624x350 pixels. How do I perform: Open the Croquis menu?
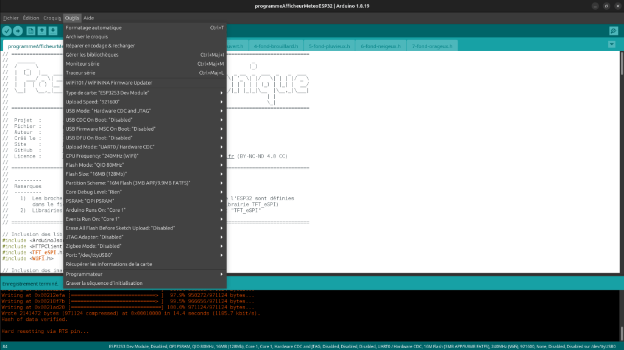pos(52,18)
